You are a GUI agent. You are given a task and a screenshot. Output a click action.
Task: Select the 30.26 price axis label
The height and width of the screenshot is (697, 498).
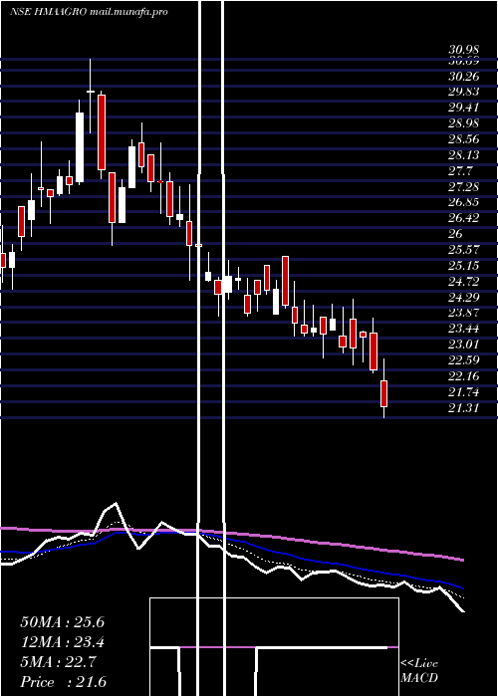click(464, 77)
